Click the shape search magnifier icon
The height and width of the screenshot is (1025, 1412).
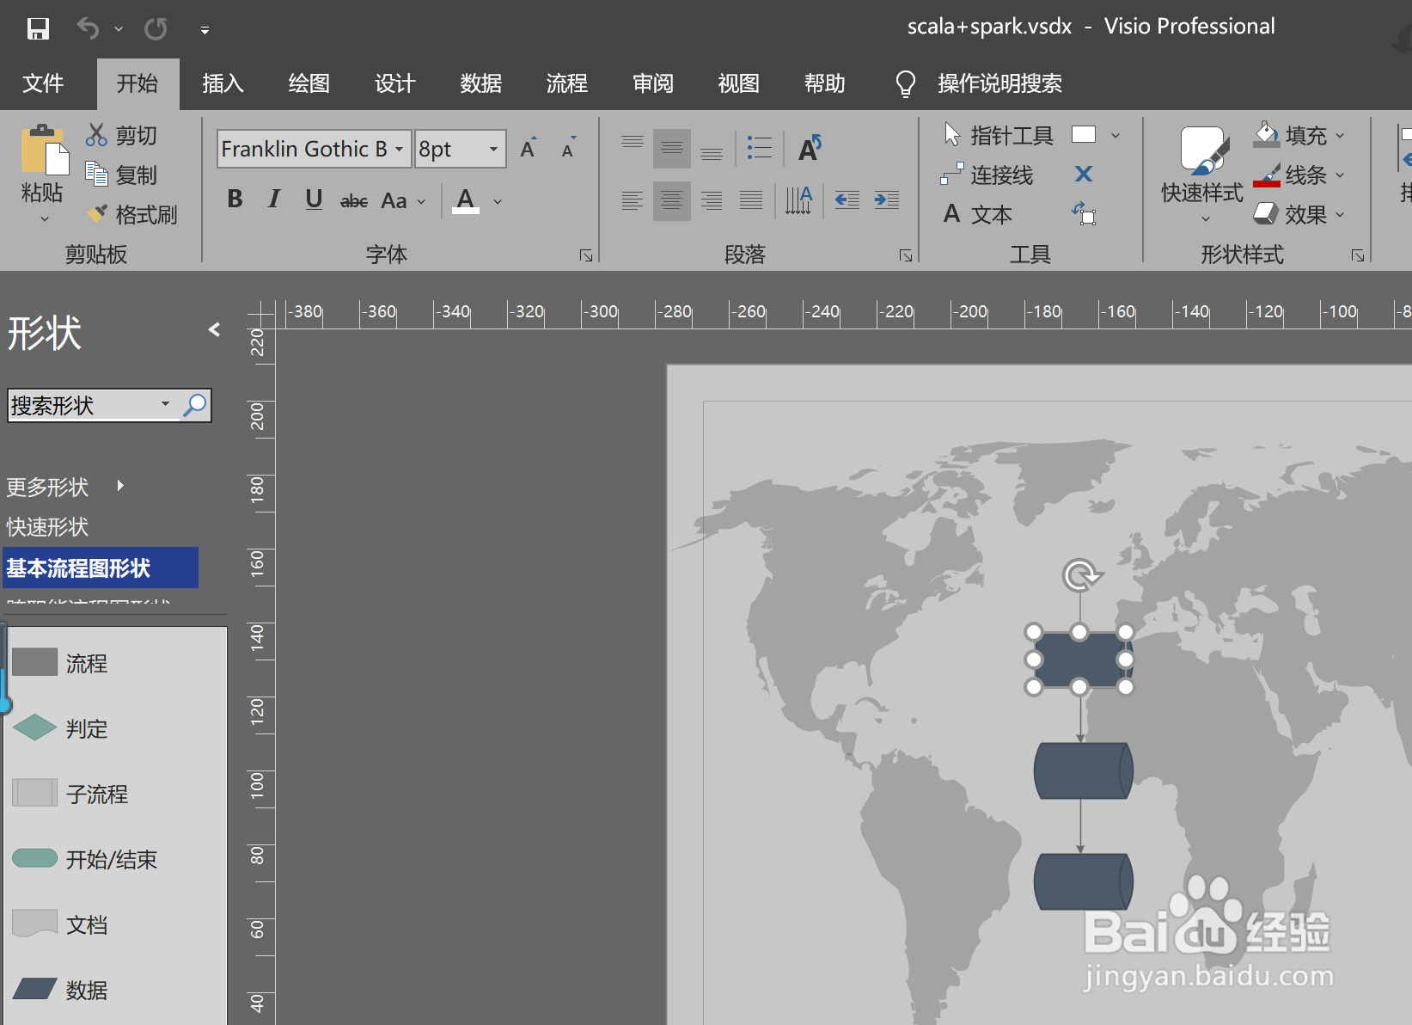click(195, 405)
